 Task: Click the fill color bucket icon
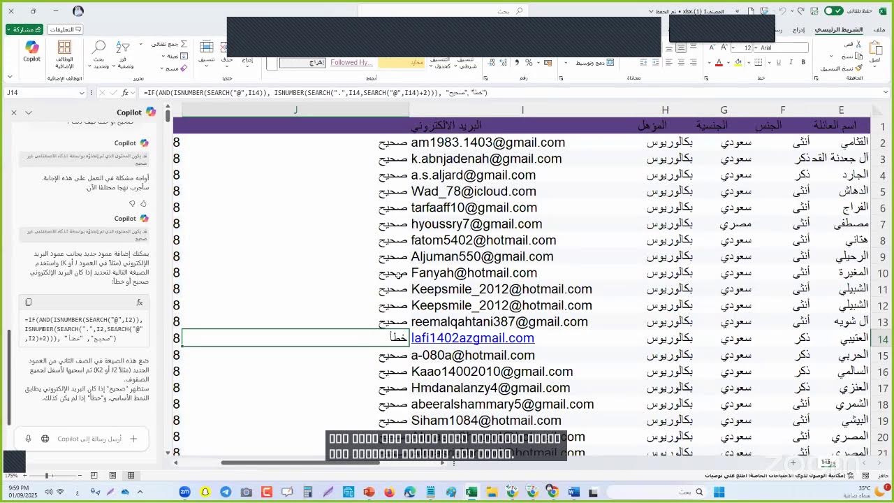(738, 62)
